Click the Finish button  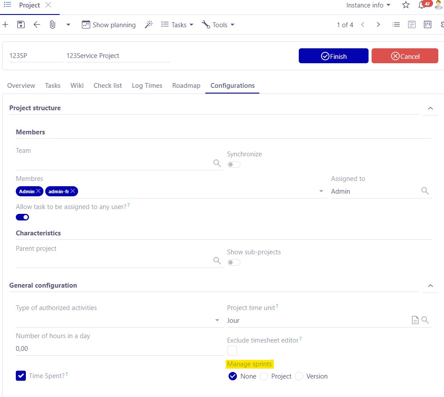tap(333, 56)
